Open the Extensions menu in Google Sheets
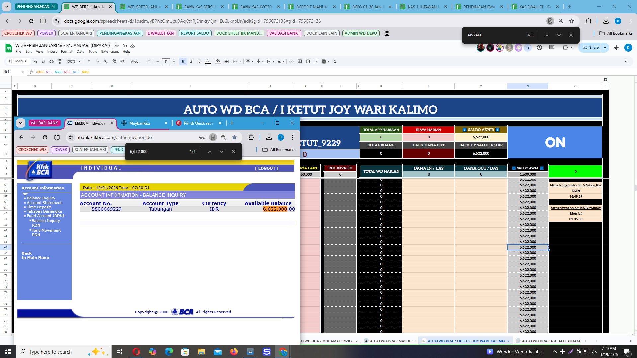Viewport: 637px width, 358px height. click(110, 51)
